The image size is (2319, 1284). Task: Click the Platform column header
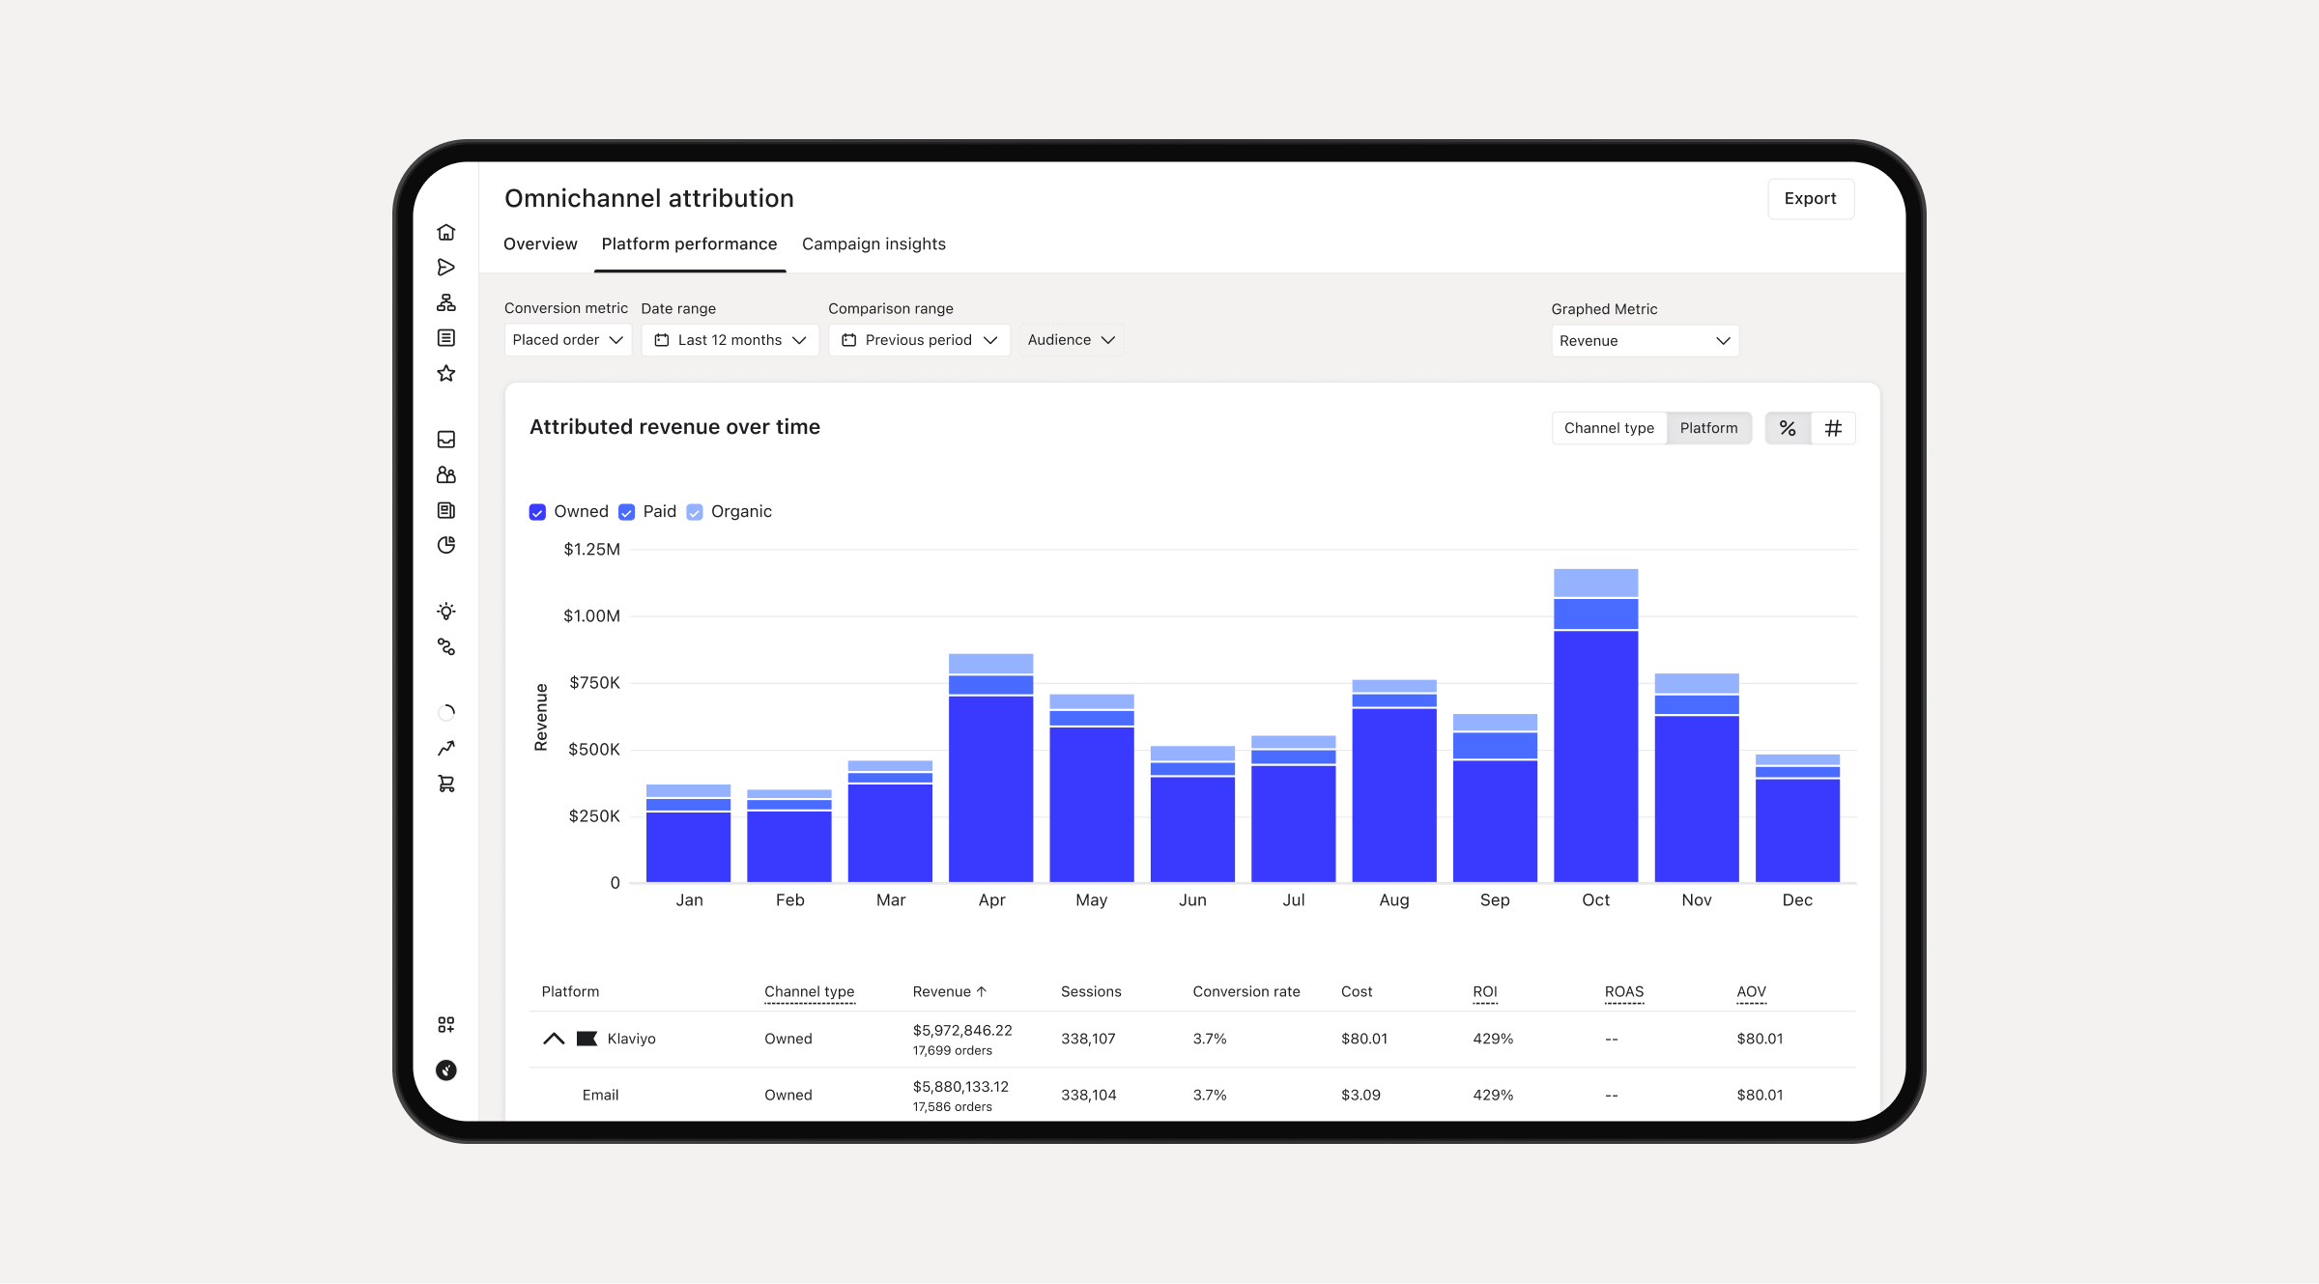tap(570, 991)
